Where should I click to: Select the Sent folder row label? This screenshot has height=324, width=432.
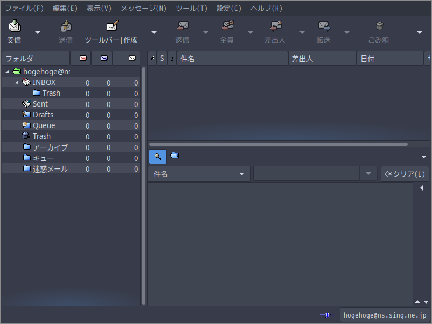(x=40, y=104)
